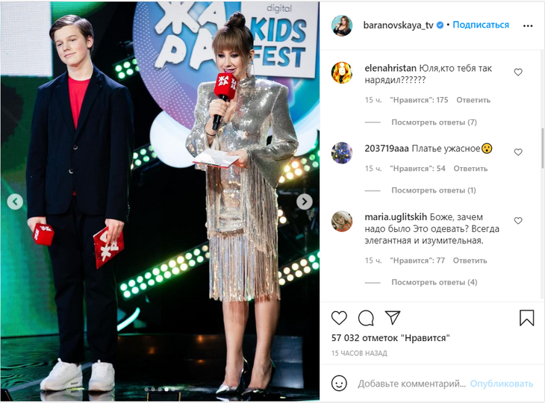
Task: Focus the add comment text field
Action: pos(412,384)
